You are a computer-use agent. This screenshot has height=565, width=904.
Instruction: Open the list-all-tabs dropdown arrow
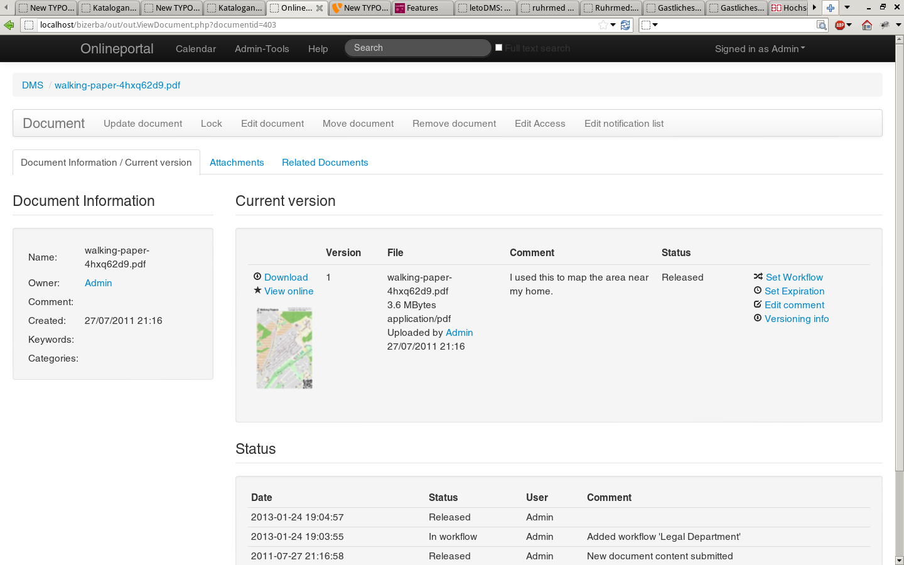[847, 8]
